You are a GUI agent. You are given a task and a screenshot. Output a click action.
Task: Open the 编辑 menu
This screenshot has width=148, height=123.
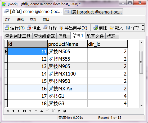coord(20,20)
